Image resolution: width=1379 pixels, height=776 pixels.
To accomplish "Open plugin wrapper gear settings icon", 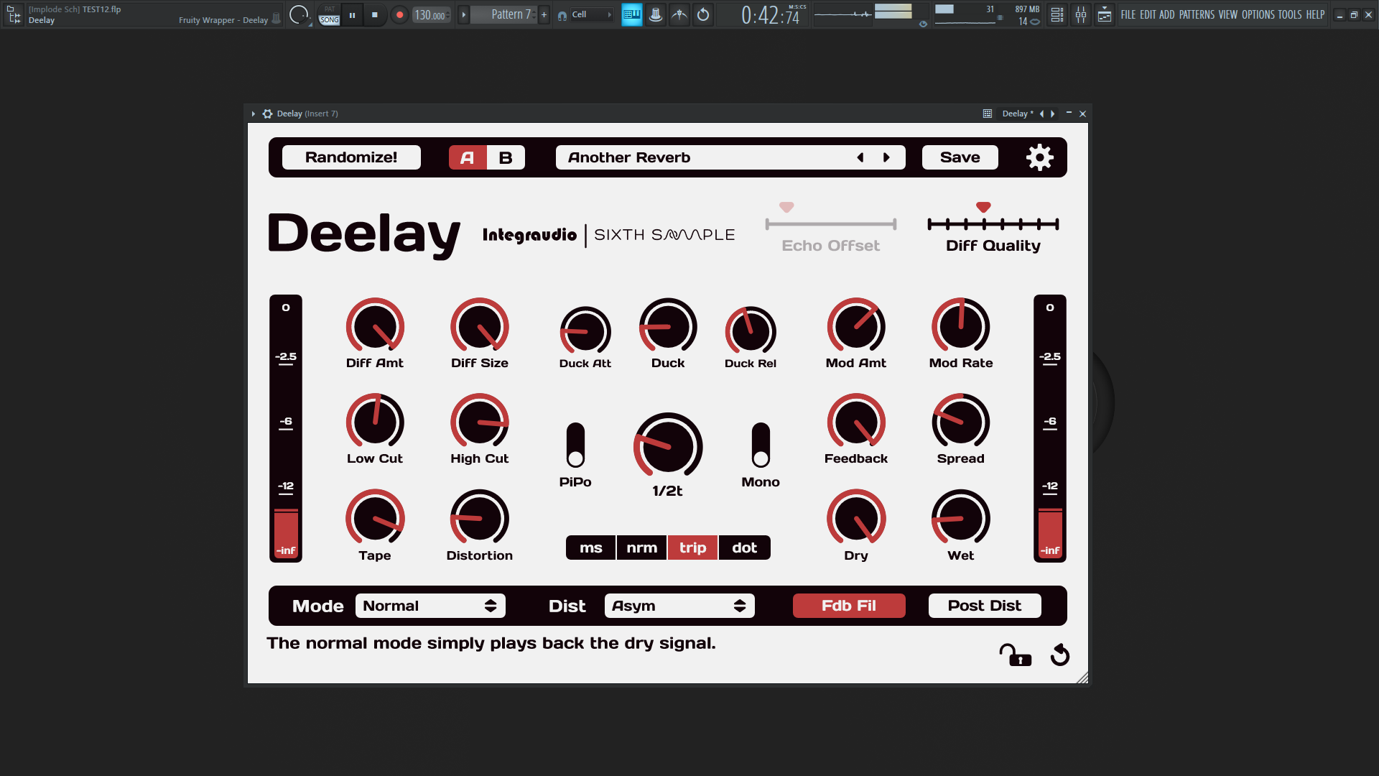I will [267, 114].
